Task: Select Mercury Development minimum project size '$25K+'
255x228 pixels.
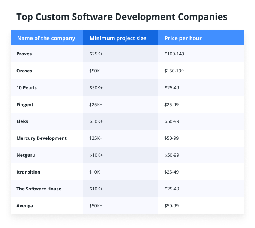Action: pyautogui.click(x=96, y=138)
